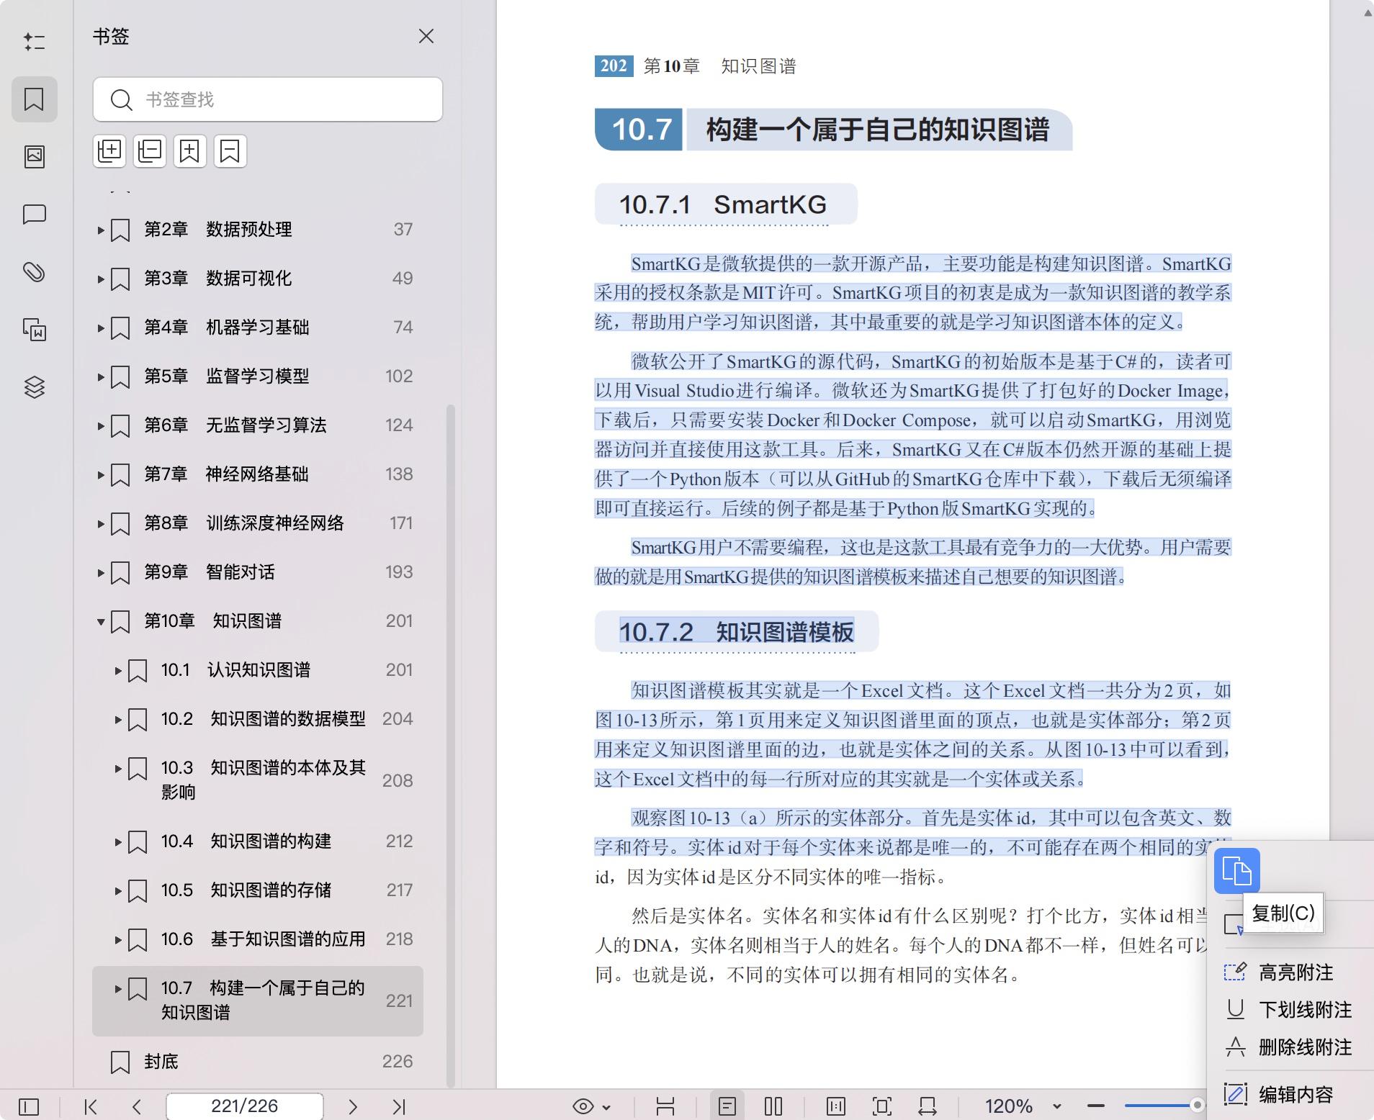Viewport: 1374px width, 1120px height.
Task: Expand 第7章 神经网络基础 bookmark
Action: tap(101, 475)
